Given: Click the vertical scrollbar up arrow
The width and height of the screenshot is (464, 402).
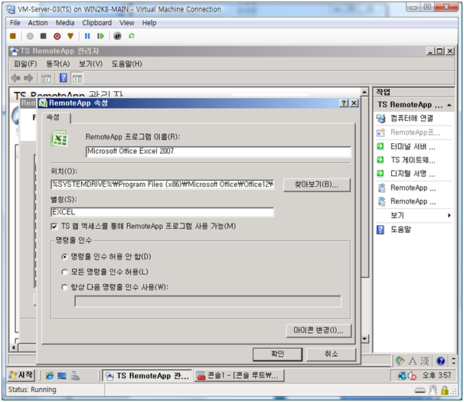Looking at the screenshot, I should click(x=364, y=93).
